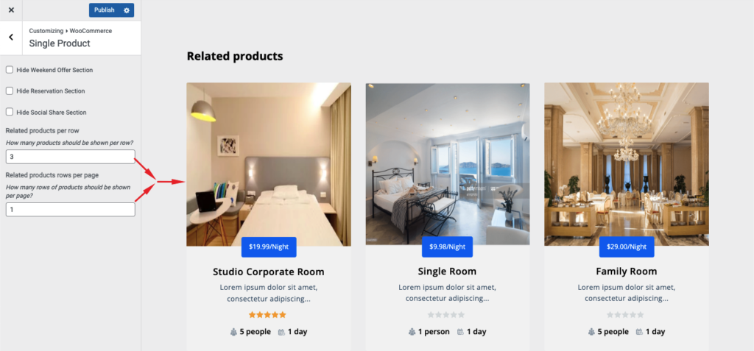The height and width of the screenshot is (351, 754).
Task: Check Hide Social Share Section
Action: point(9,112)
